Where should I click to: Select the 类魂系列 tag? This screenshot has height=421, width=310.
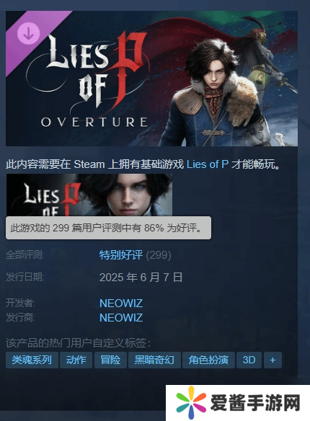click(x=32, y=360)
